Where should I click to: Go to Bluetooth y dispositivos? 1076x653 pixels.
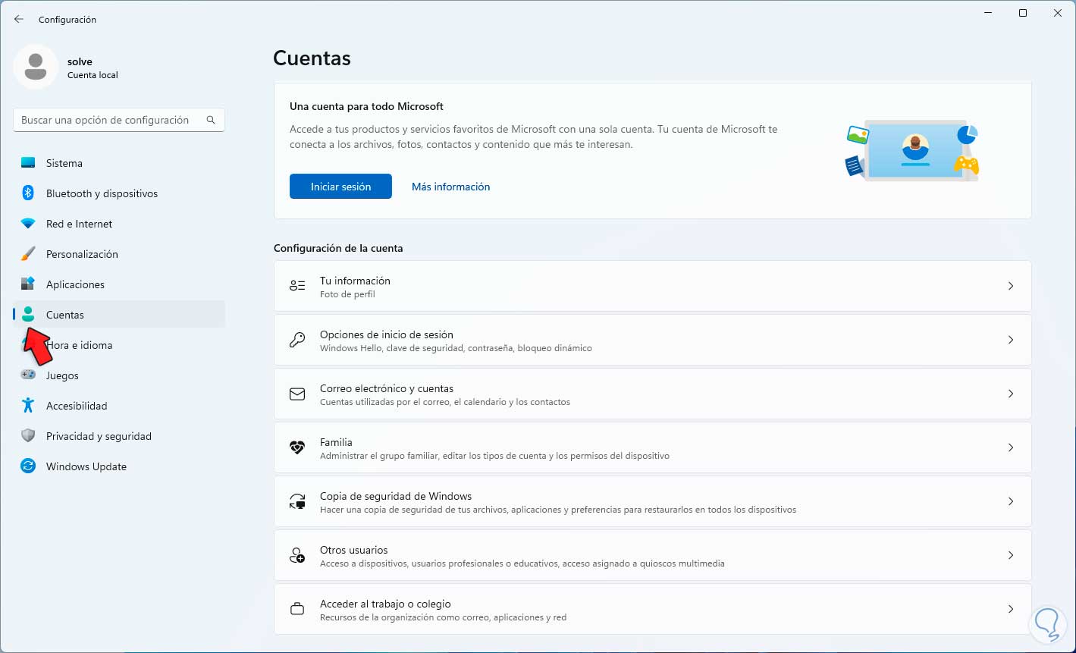tap(119, 193)
